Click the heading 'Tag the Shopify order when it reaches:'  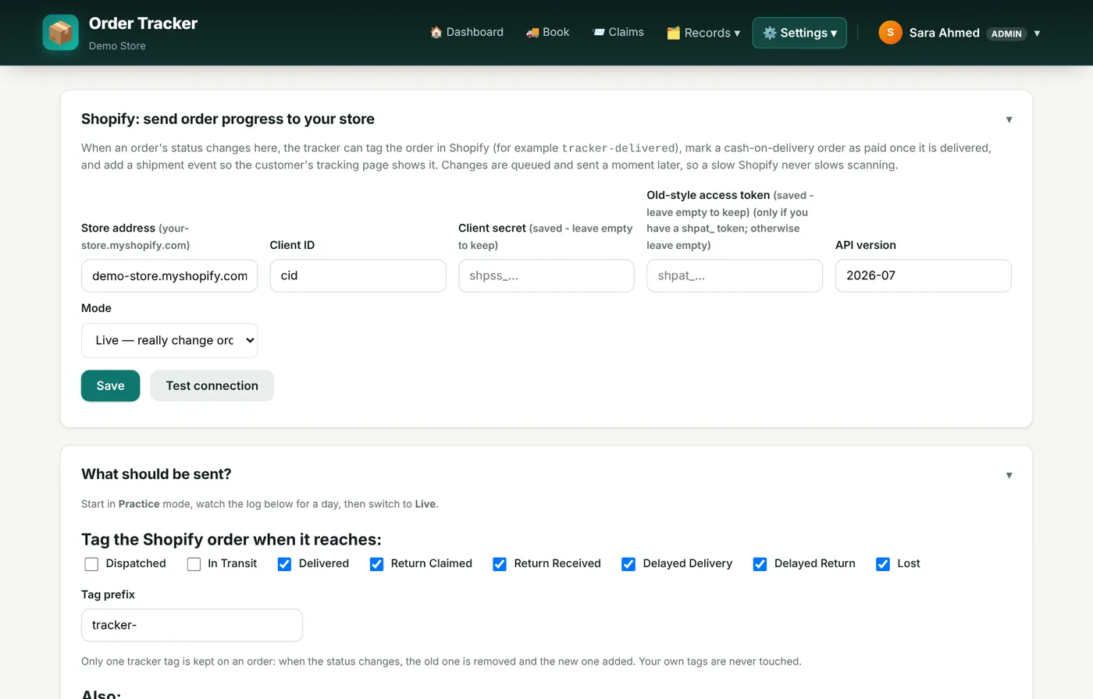pos(231,539)
